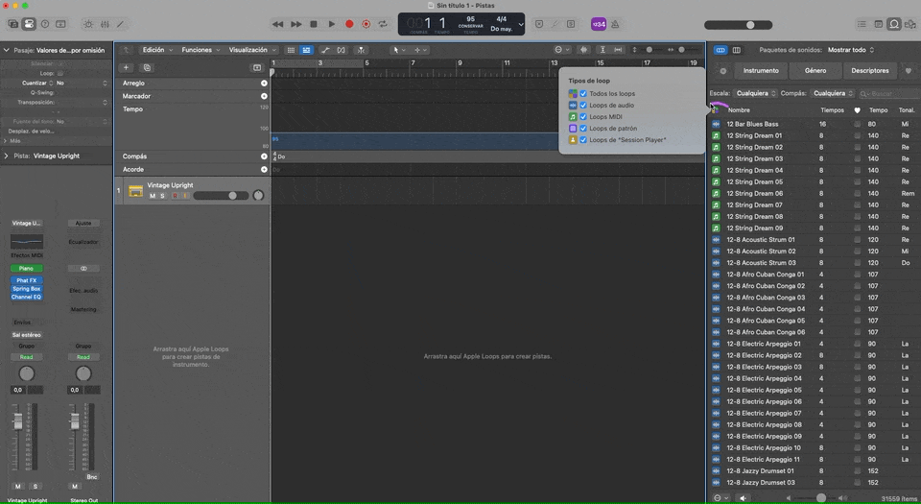The width and height of the screenshot is (921, 504).
Task: Select the Género tab
Action: (x=815, y=70)
